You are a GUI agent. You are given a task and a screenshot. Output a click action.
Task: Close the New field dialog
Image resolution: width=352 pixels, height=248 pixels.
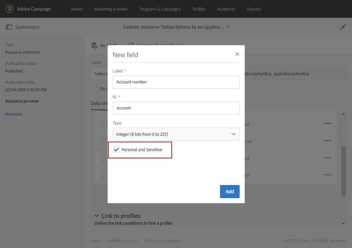(237, 54)
